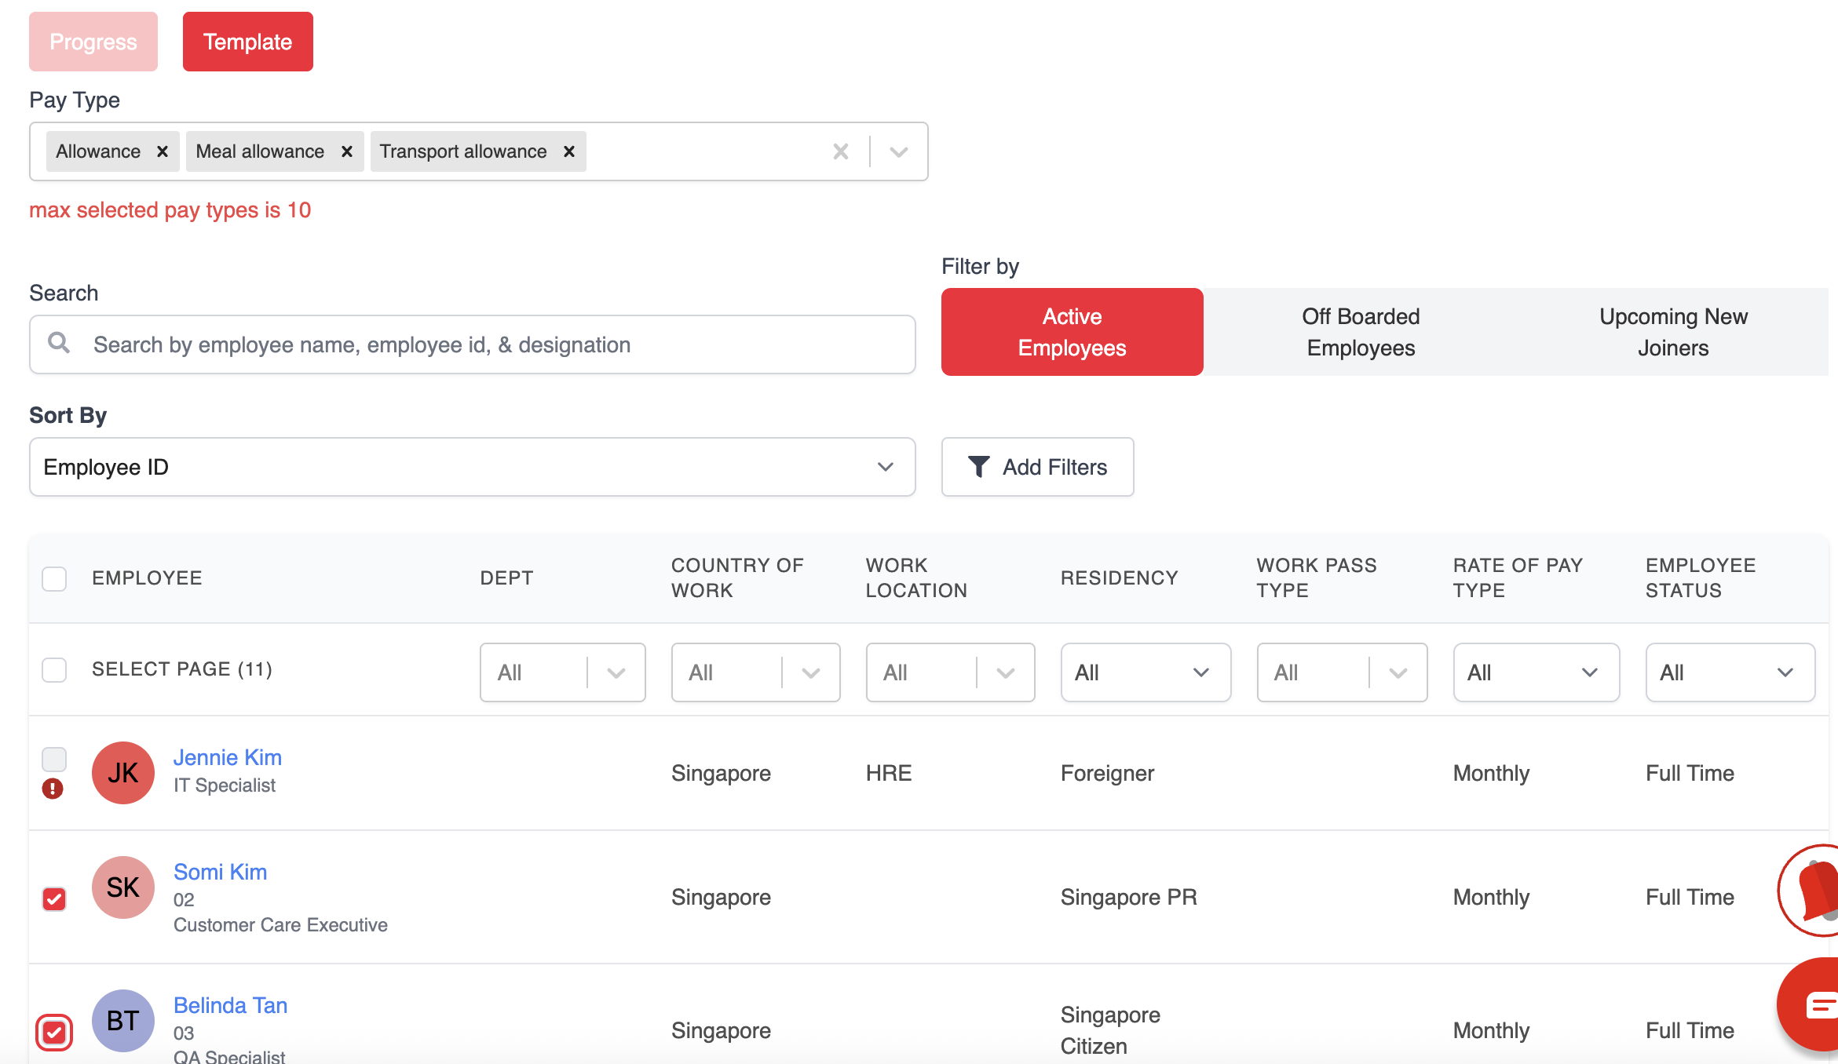Open Belinda Tan's profile link
Viewport: 1838px width, 1064px height.
(230, 1005)
